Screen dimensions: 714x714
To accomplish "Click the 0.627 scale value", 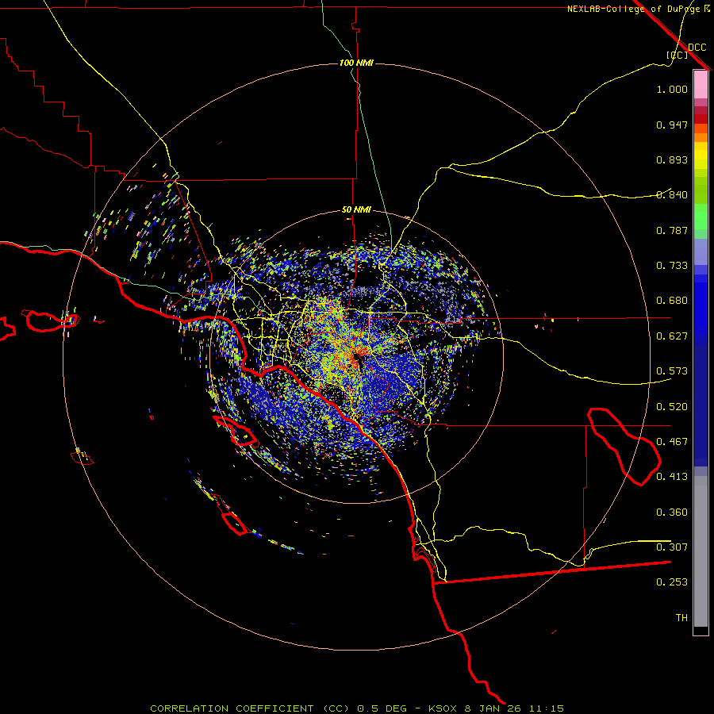I will (672, 336).
